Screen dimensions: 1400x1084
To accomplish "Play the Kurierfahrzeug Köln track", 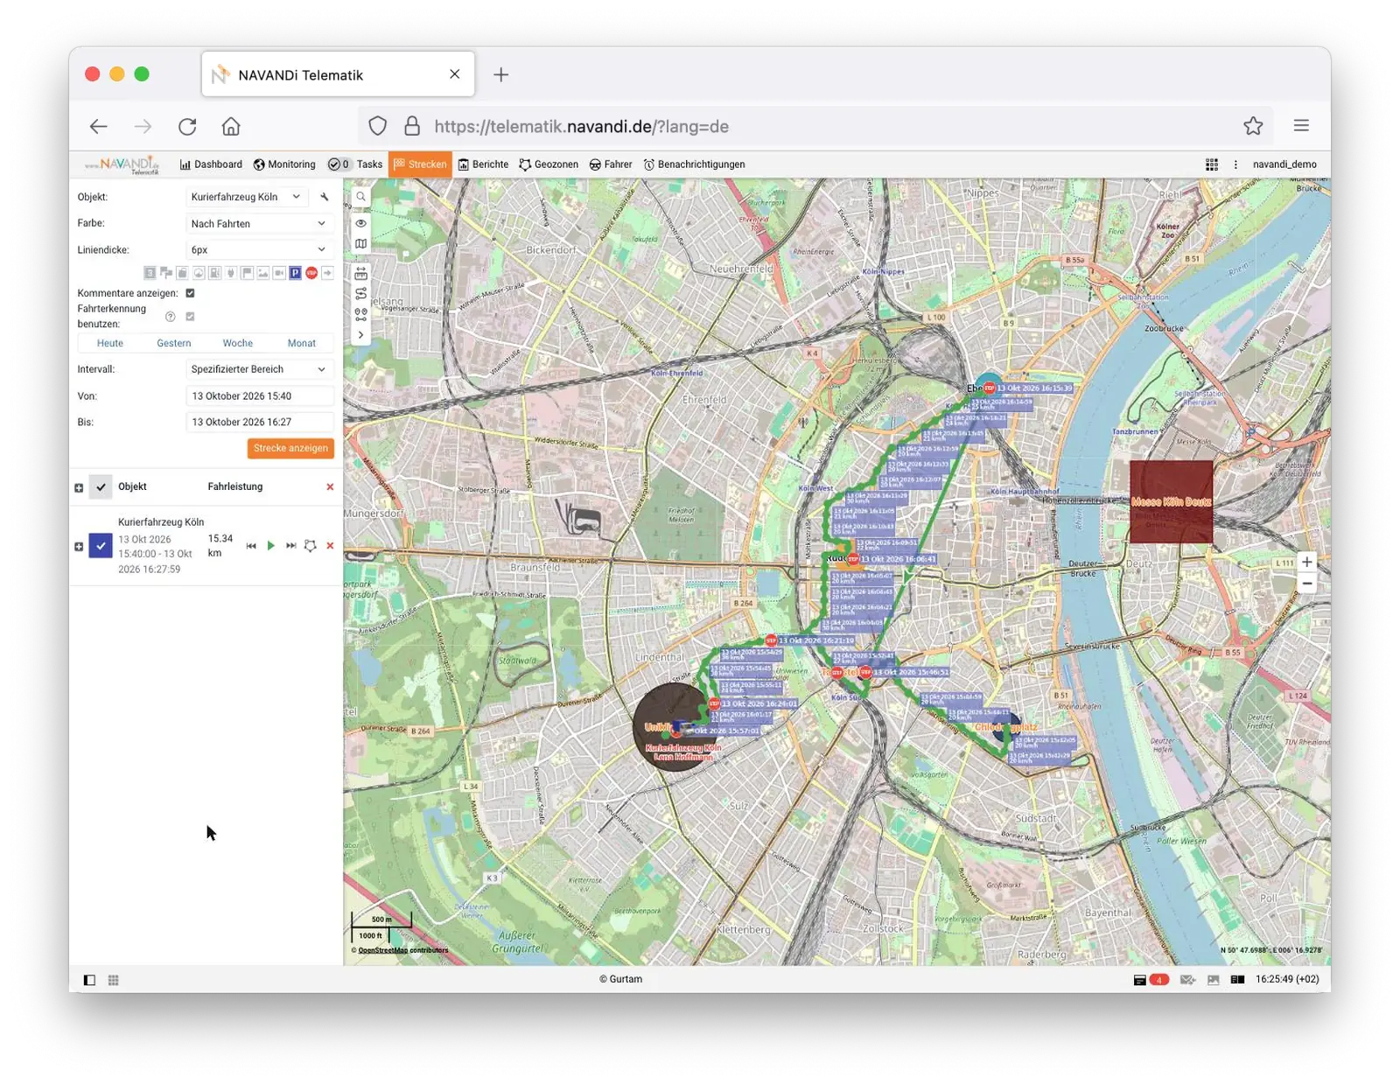I will tap(271, 546).
